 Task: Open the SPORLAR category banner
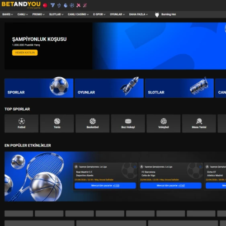coord(39,88)
